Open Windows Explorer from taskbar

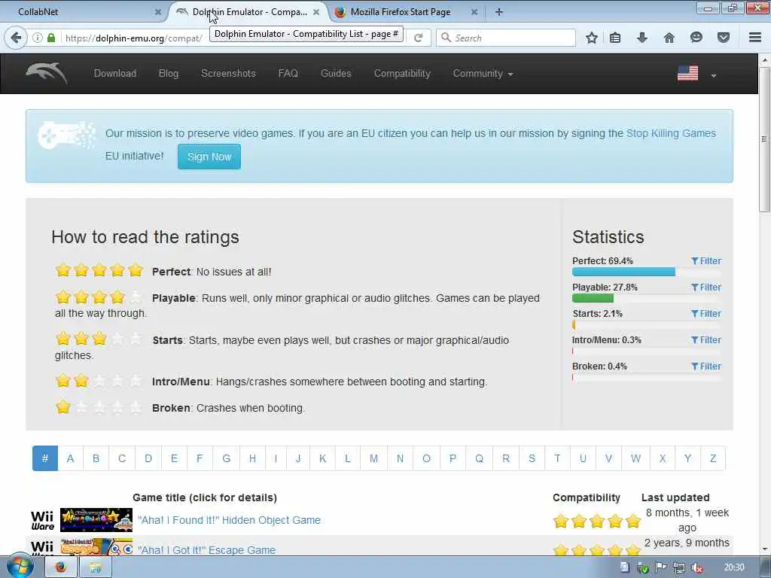pyautogui.click(x=96, y=567)
